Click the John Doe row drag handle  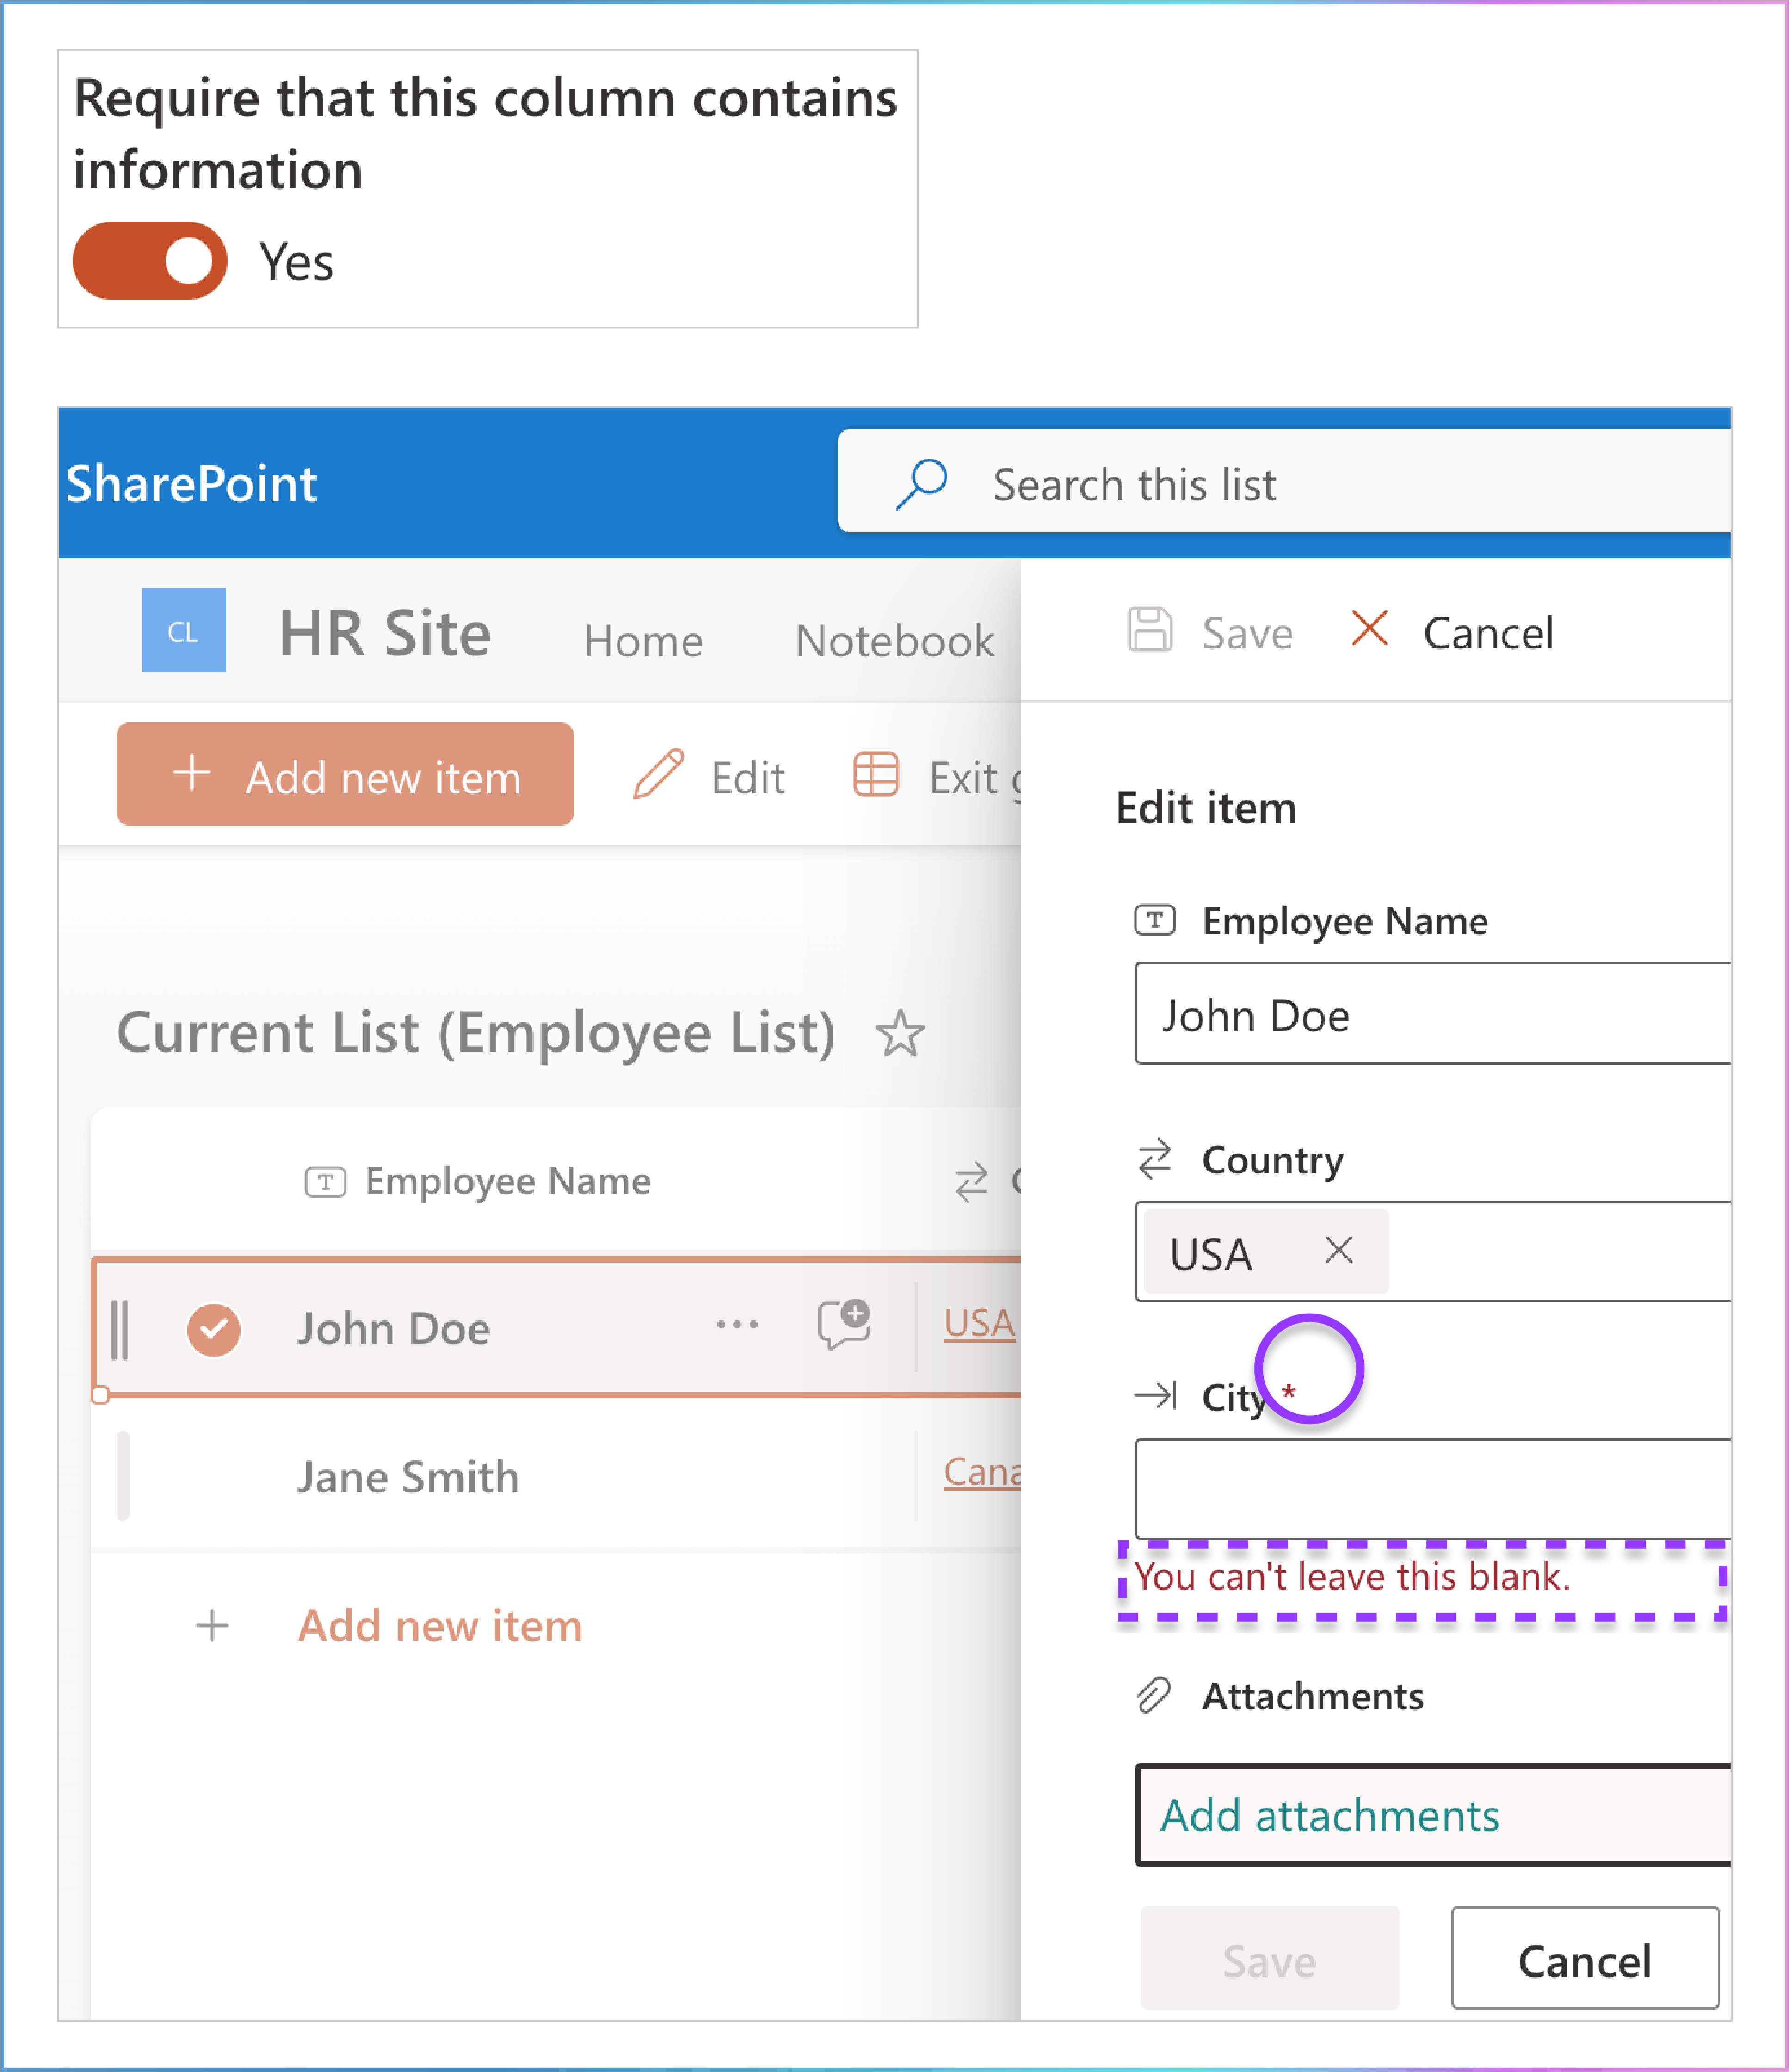[120, 1330]
